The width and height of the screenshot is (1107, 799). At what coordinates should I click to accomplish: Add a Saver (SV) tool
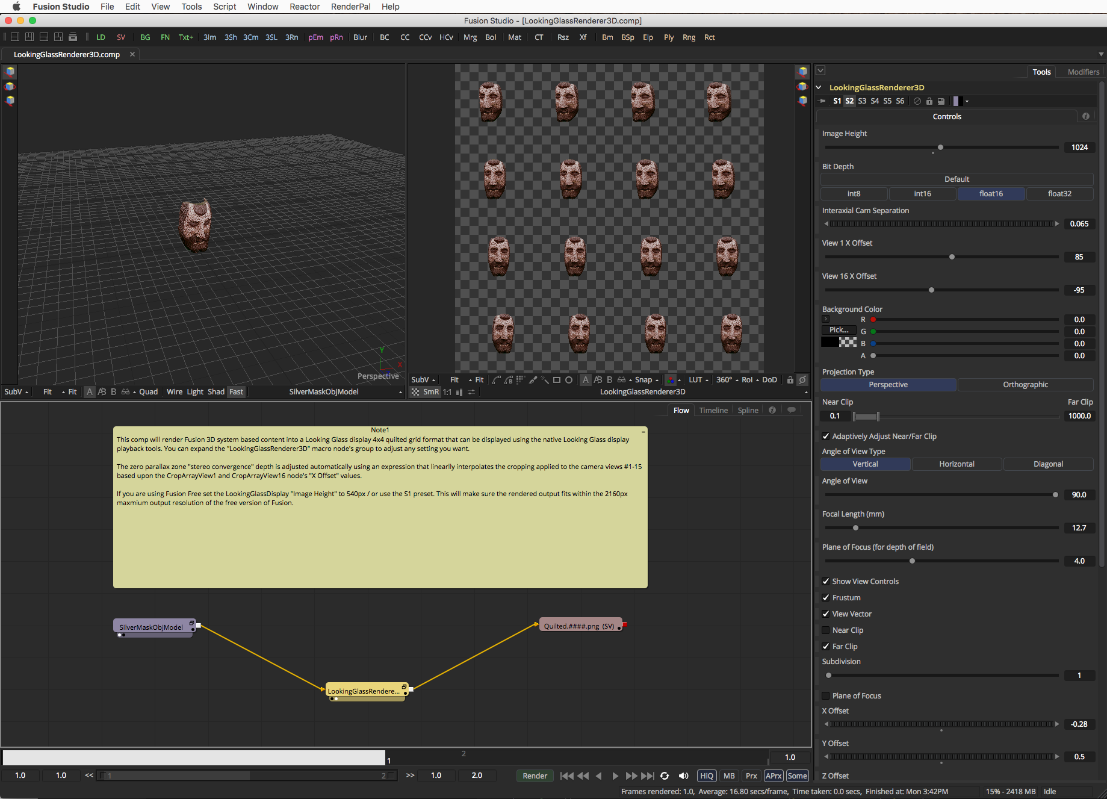pos(121,37)
